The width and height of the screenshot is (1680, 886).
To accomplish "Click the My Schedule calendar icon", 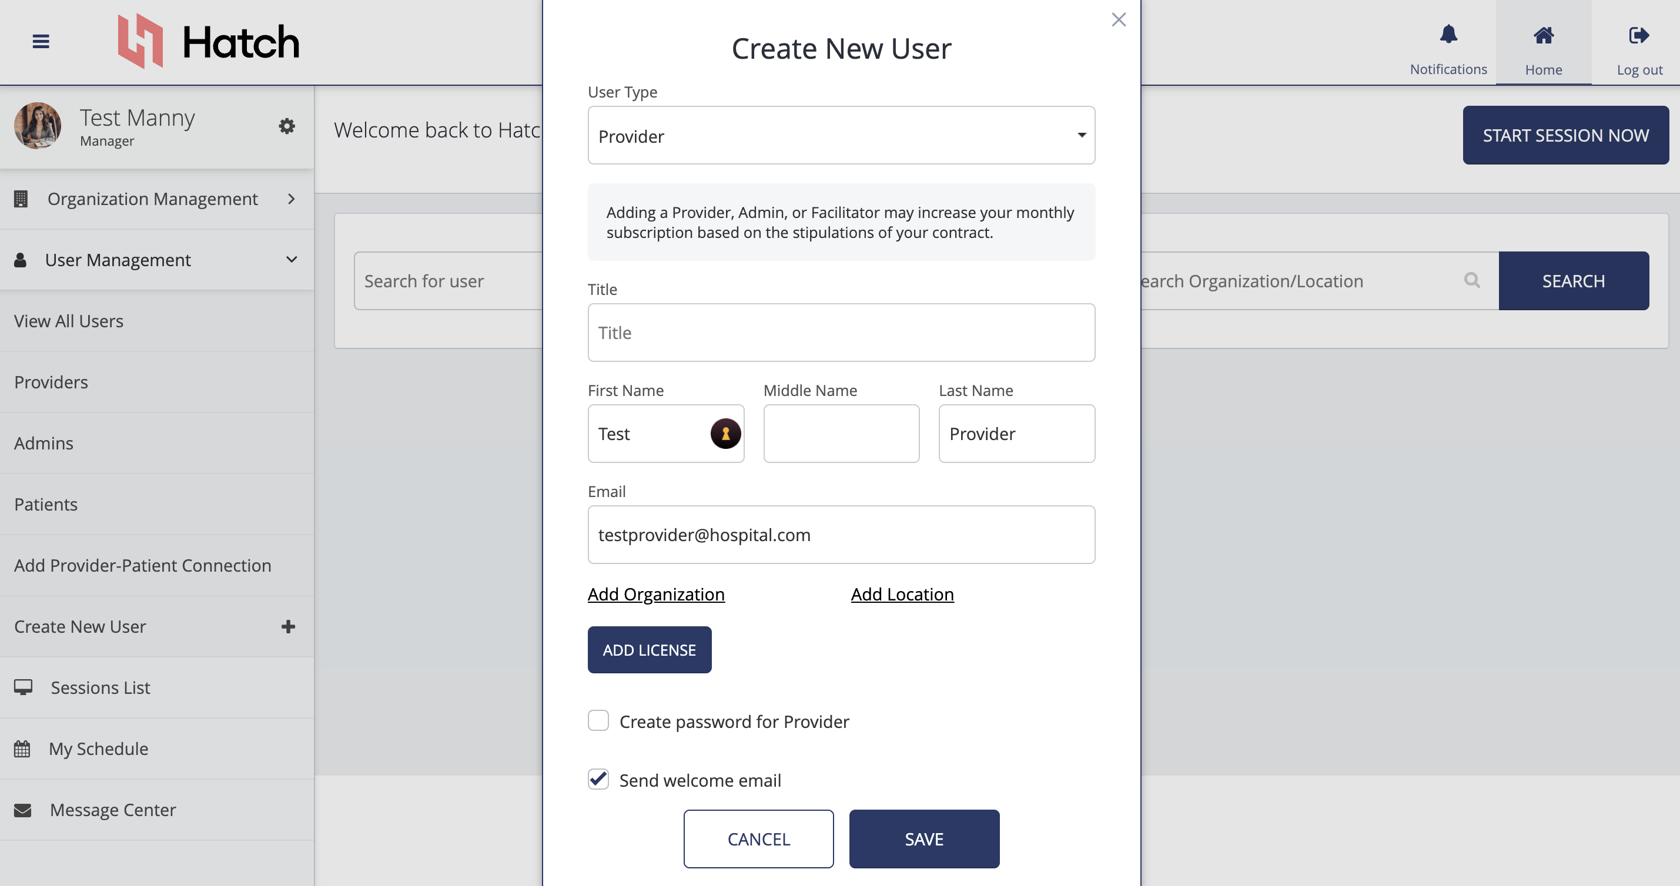I will click(22, 749).
